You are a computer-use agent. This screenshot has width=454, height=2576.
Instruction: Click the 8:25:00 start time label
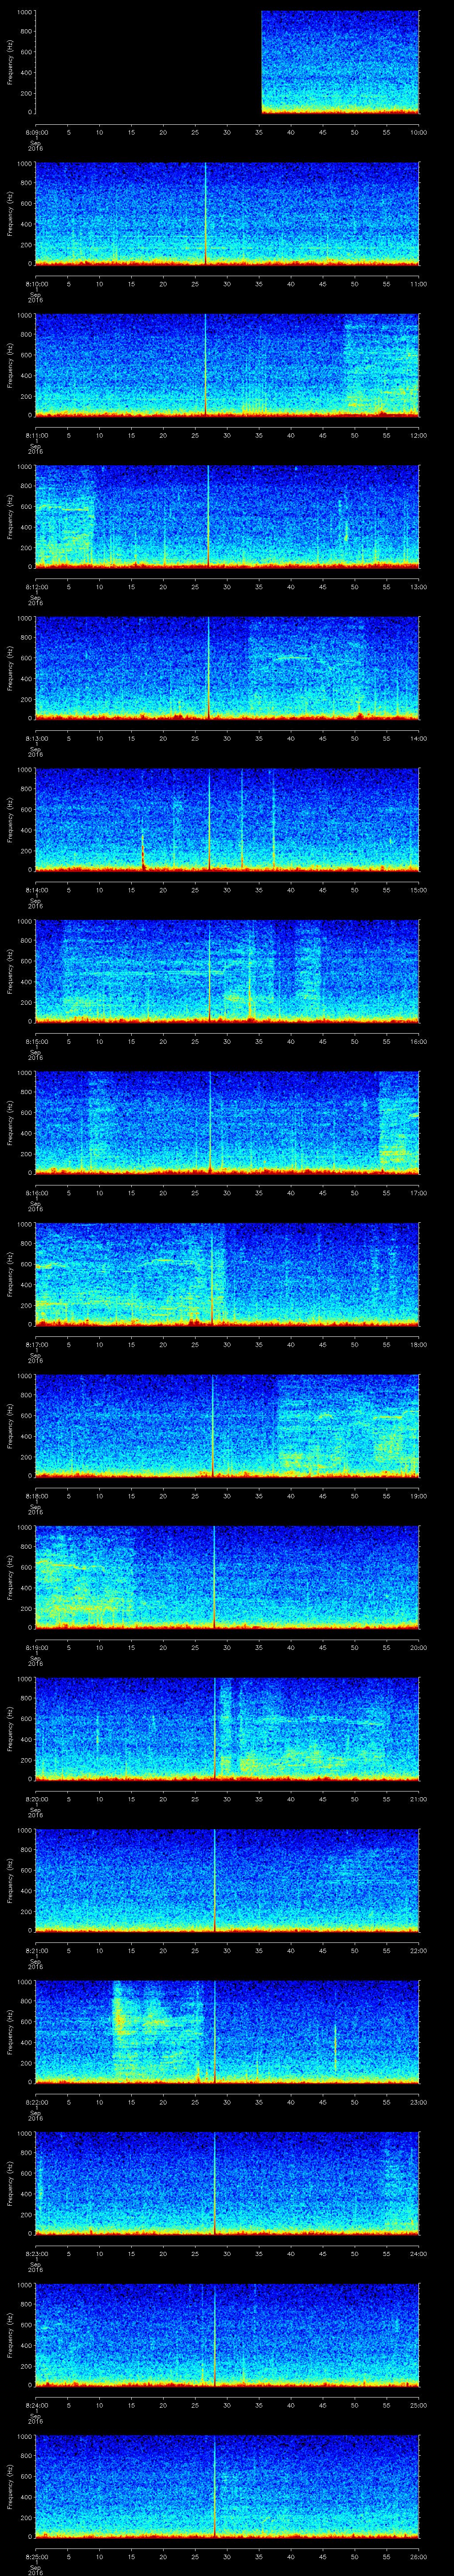tap(36, 2556)
